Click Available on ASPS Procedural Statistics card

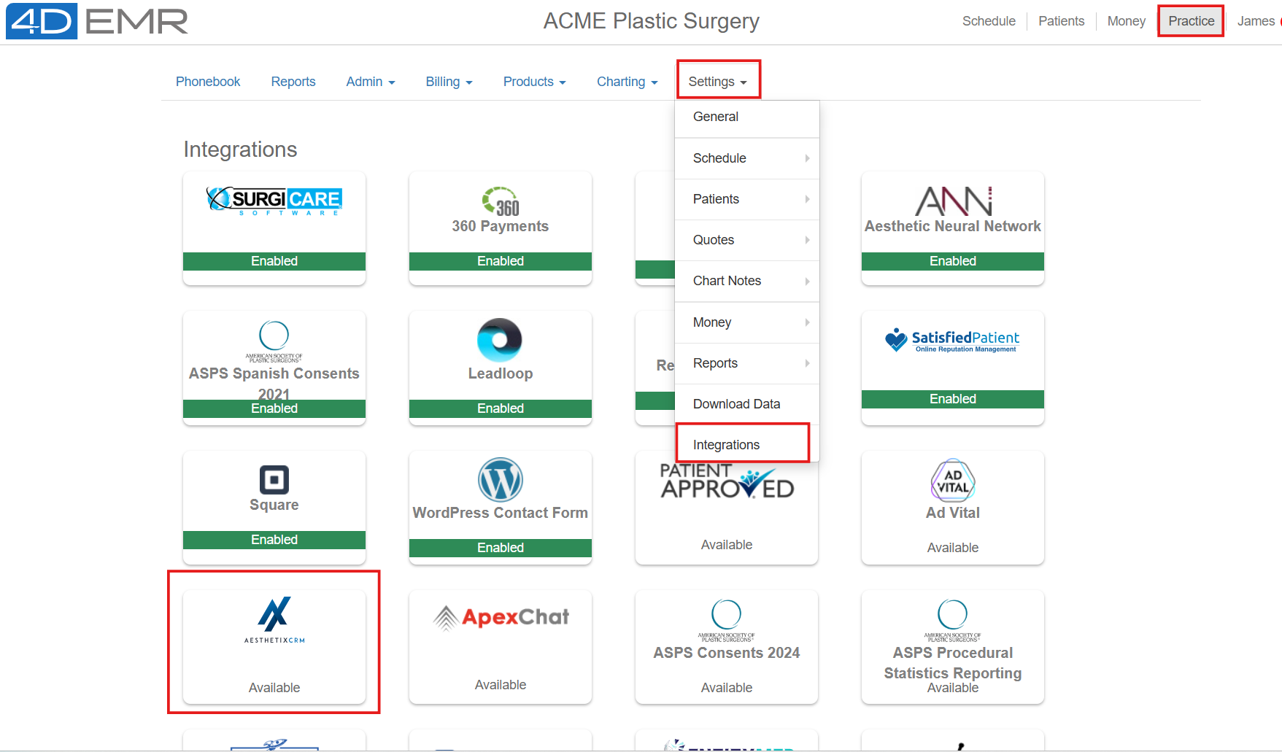(953, 688)
